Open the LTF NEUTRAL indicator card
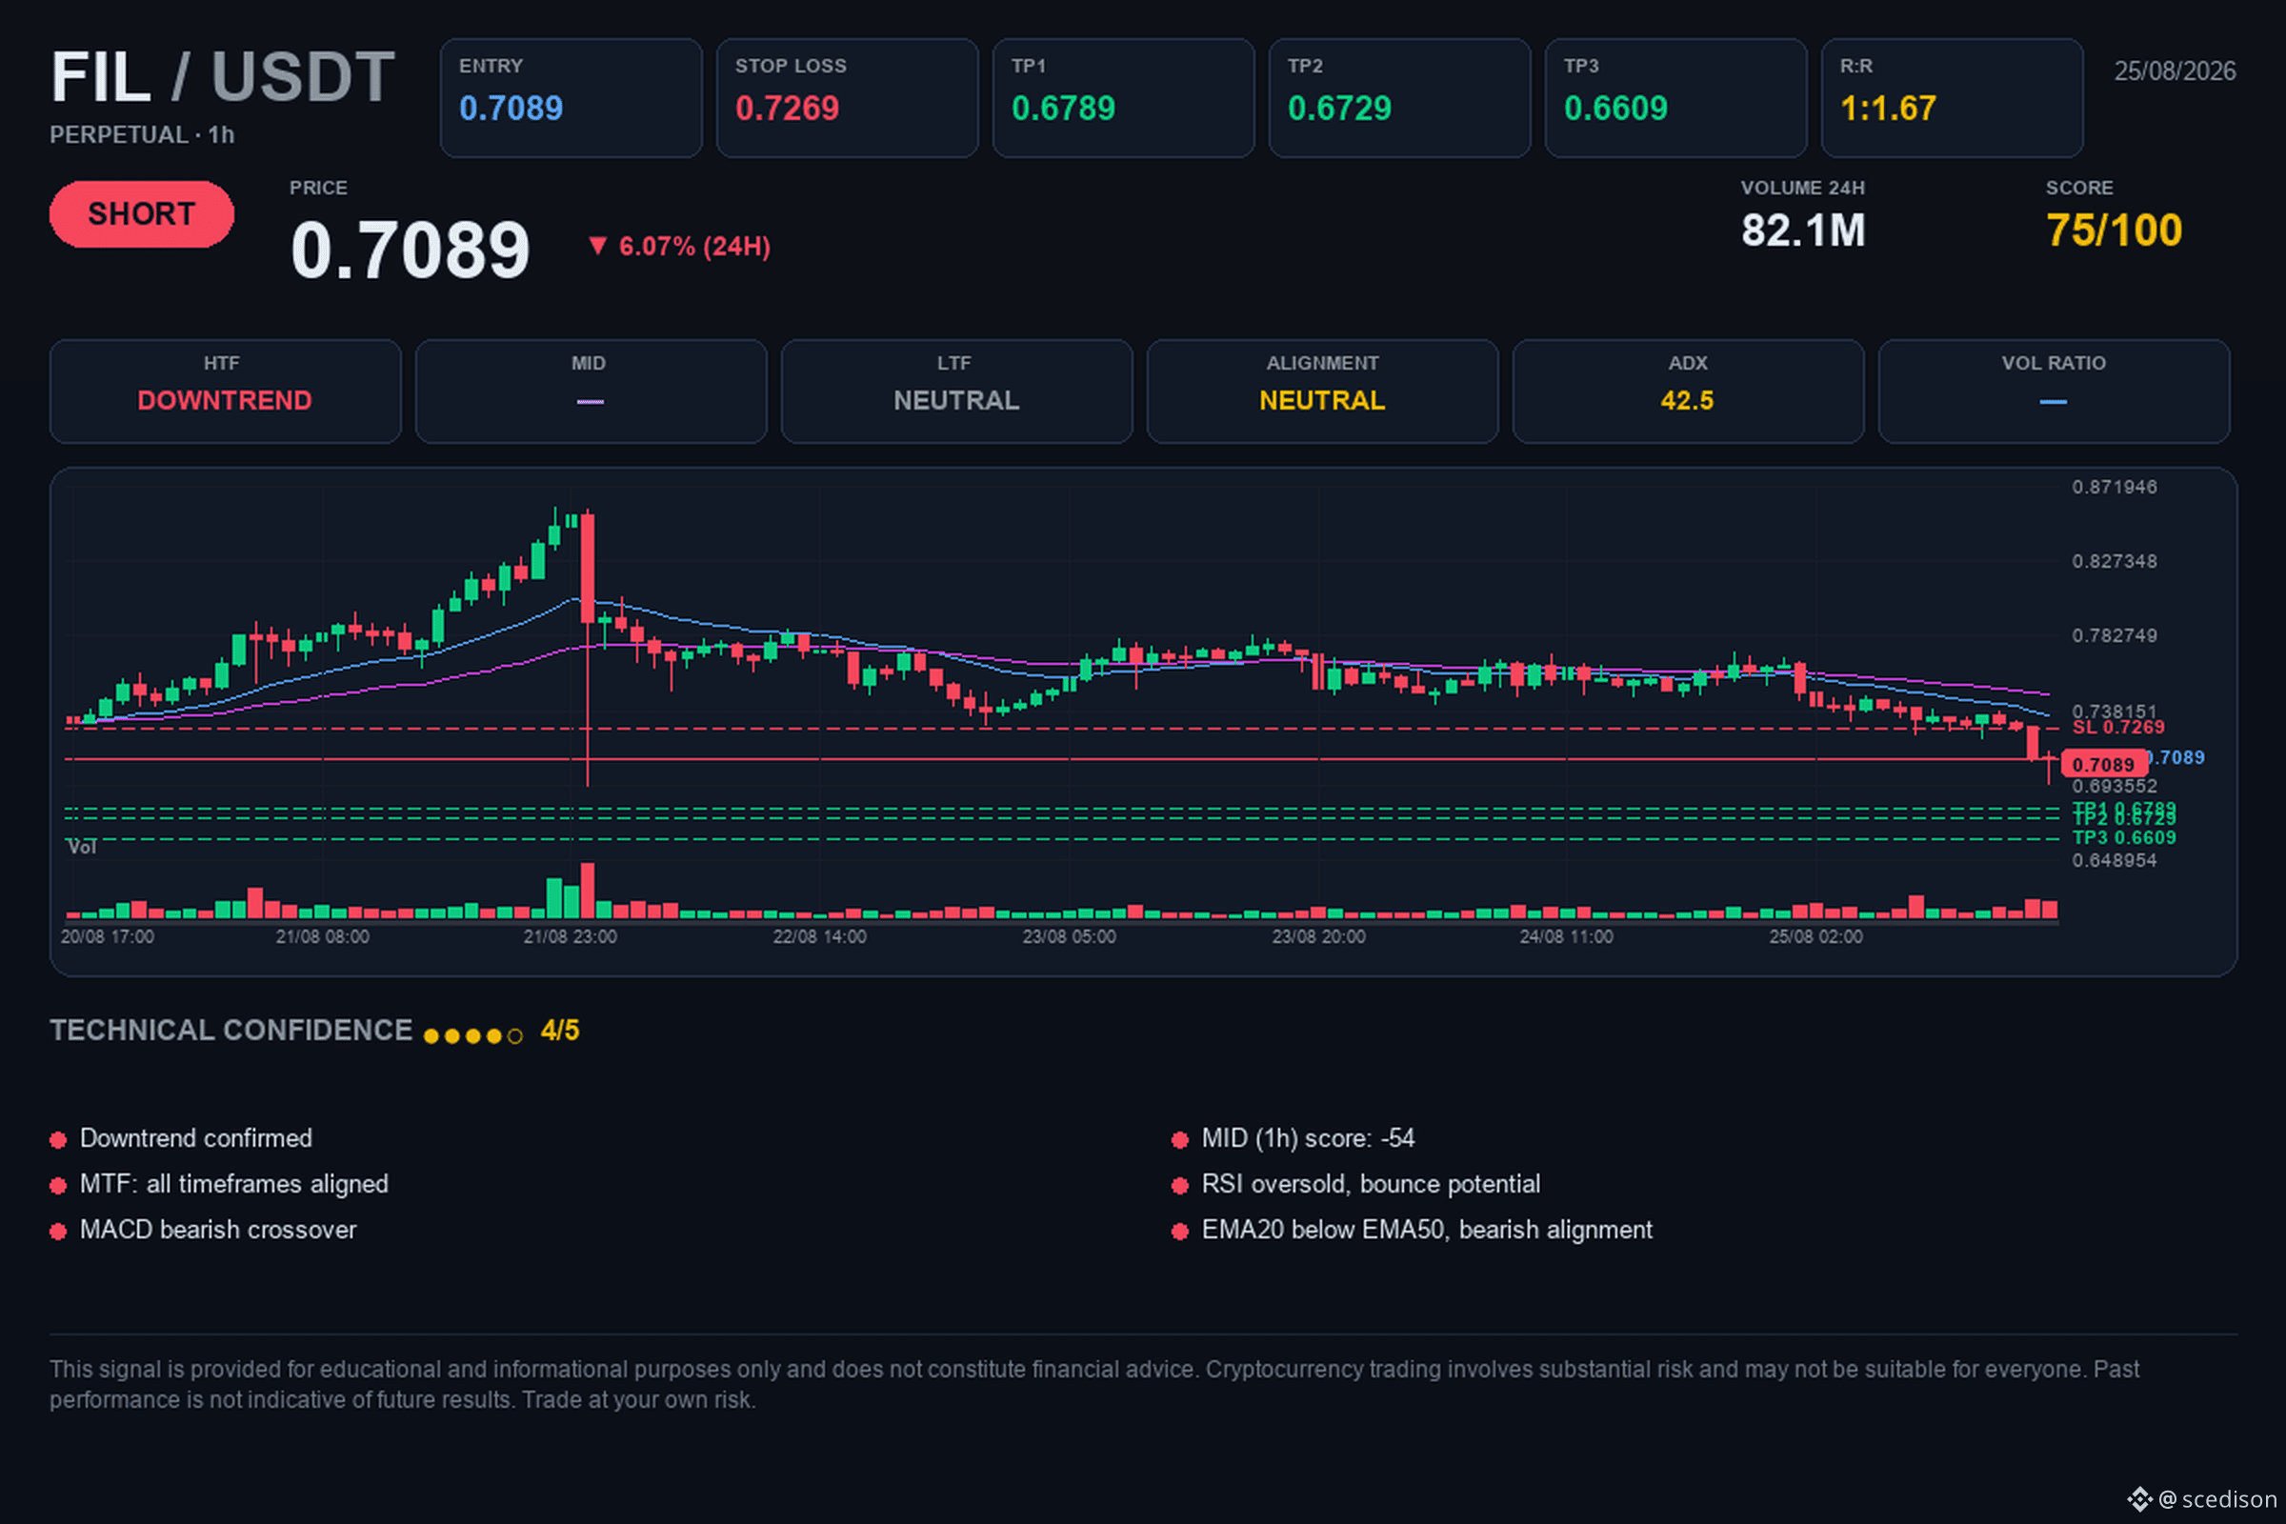This screenshot has height=1524, width=2286. pos(956,391)
